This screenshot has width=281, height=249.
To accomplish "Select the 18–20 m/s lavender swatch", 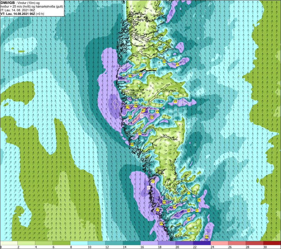I will pos(167,243).
